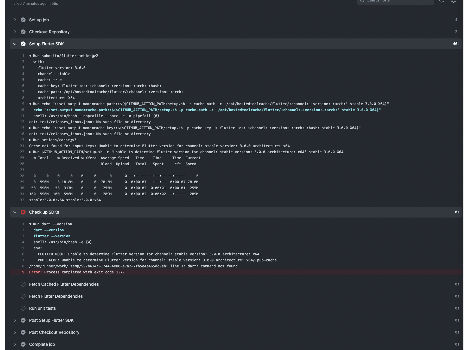464x350 pixels.
Task: Collapse the Setup Flutter SDK step
Action: coord(15,44)
